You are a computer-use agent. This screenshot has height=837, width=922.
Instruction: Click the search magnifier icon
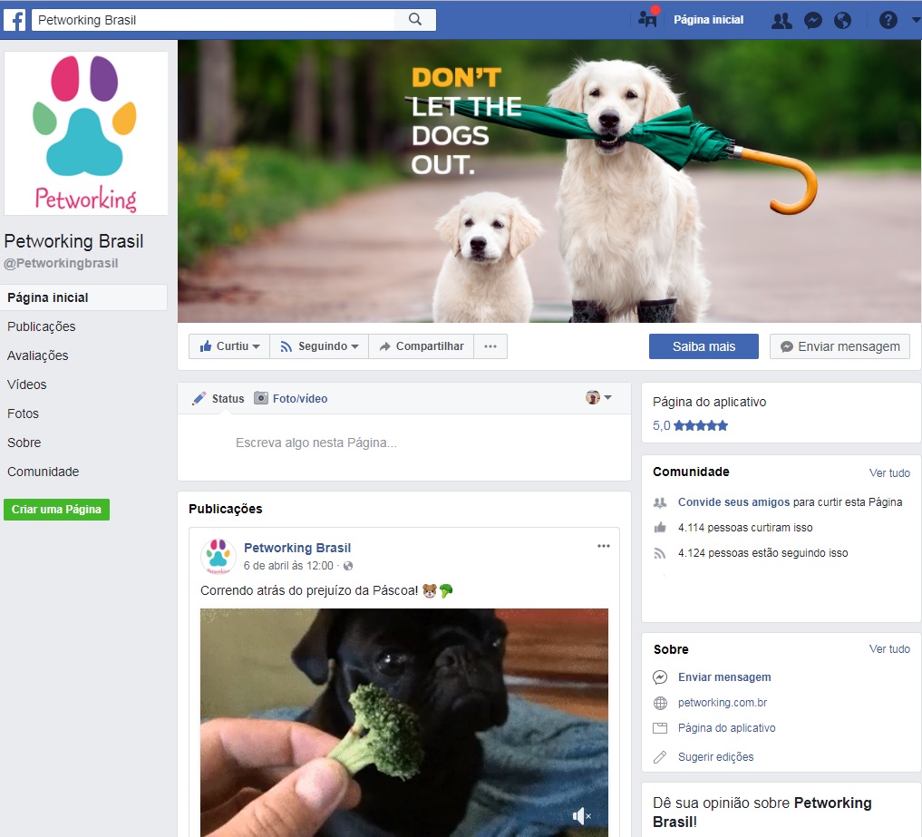pyautogui.click(x=415, y=19)
